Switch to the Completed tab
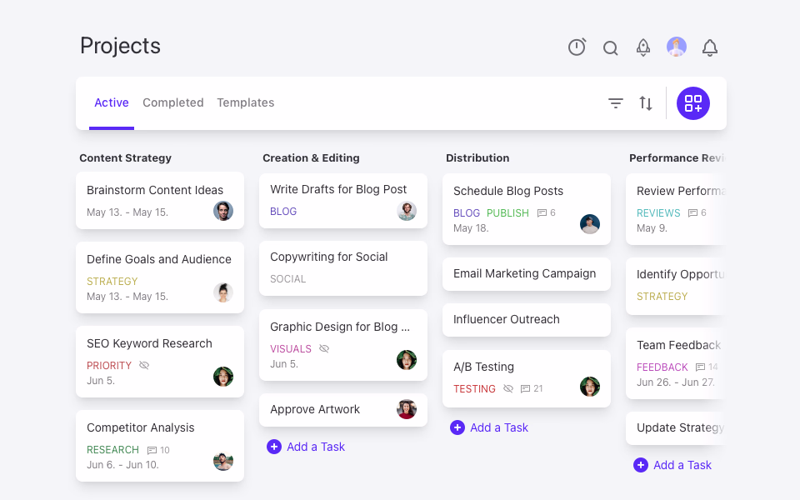 click(x=172, y=102)
